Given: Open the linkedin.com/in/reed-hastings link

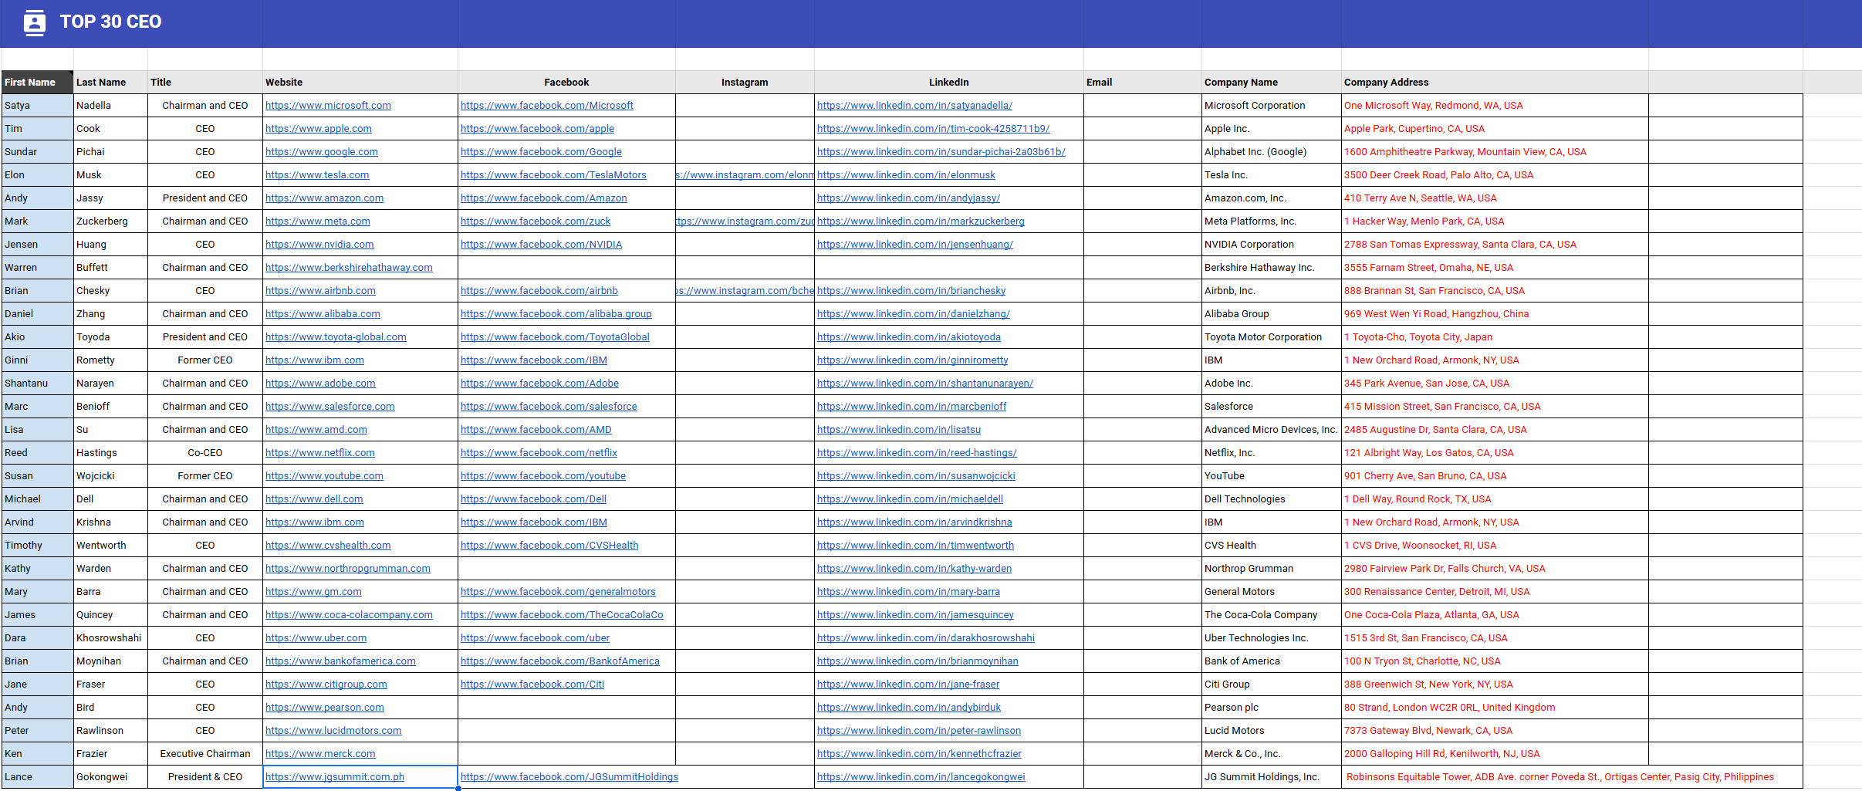Looking at the screenshot, I should (x=917, y=453).
